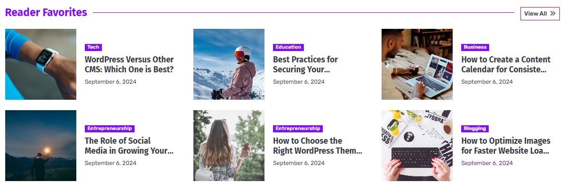This screenshot has width=565, height=191.
Task: Select the Business category tag
Action: (475, 47)
